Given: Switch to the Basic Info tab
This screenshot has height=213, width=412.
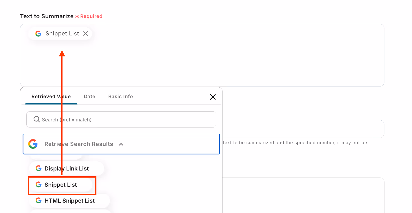Looking at the screenshot, I should pyautogui.click(x=120, y=96).
